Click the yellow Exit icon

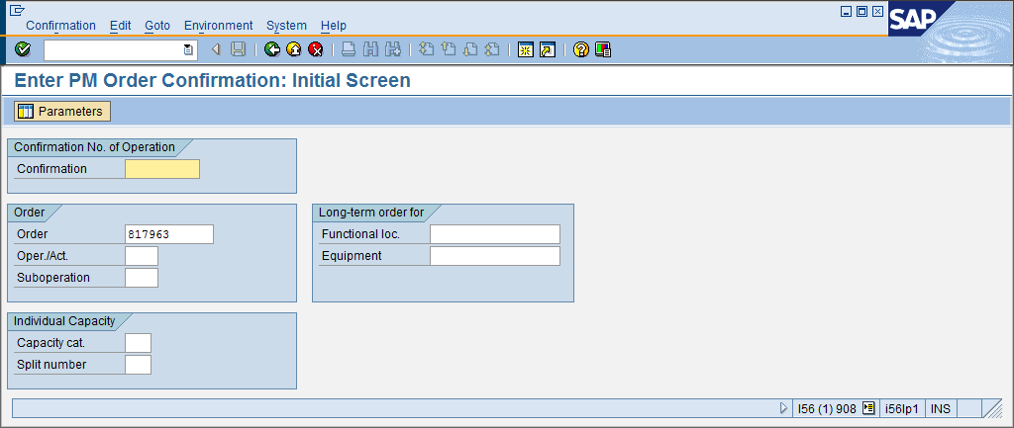coord(293,49)
